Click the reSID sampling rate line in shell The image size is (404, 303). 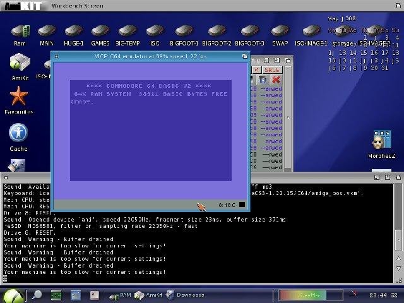click(x=100, y=226)
